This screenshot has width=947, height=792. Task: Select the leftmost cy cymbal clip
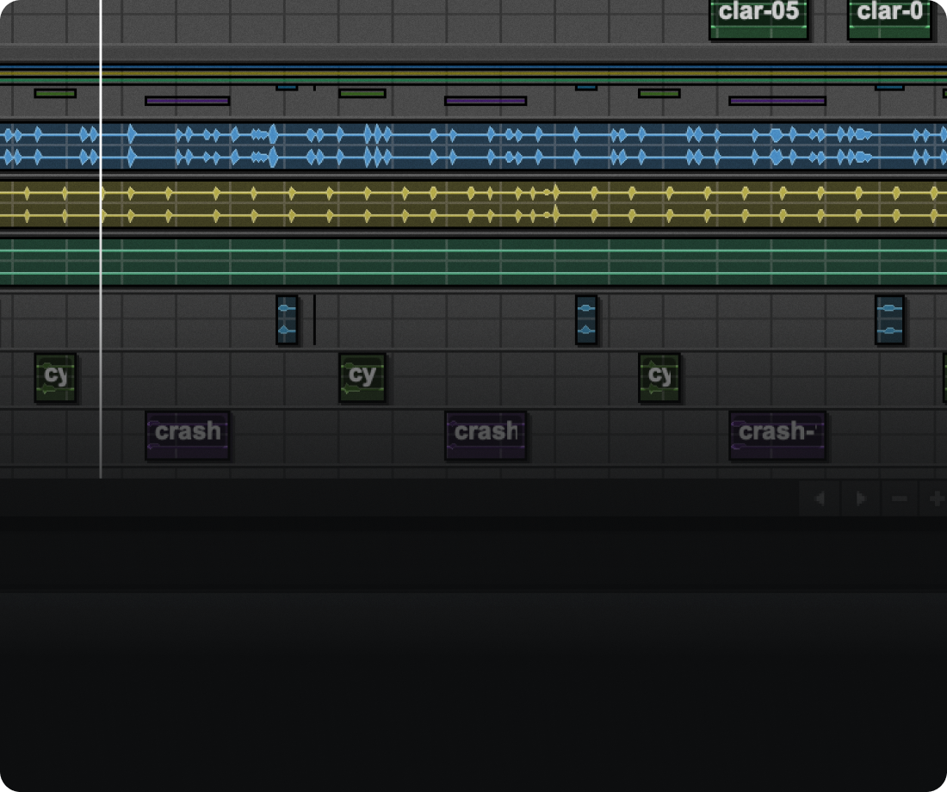pos(55,377)
